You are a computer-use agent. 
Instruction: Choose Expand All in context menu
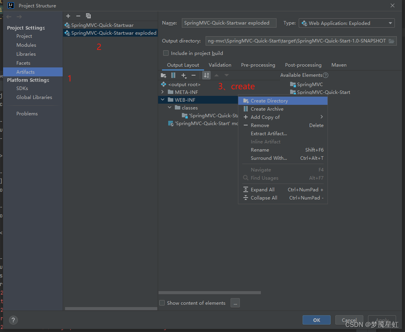coord(283,190)
